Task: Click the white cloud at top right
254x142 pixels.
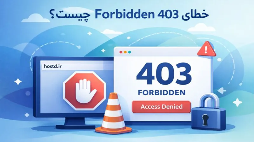Action: coord(201,27)
